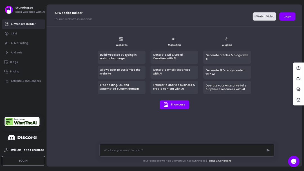Click the AI genie lightning icon above column
The image size is (304, 171).
point(226,39)
